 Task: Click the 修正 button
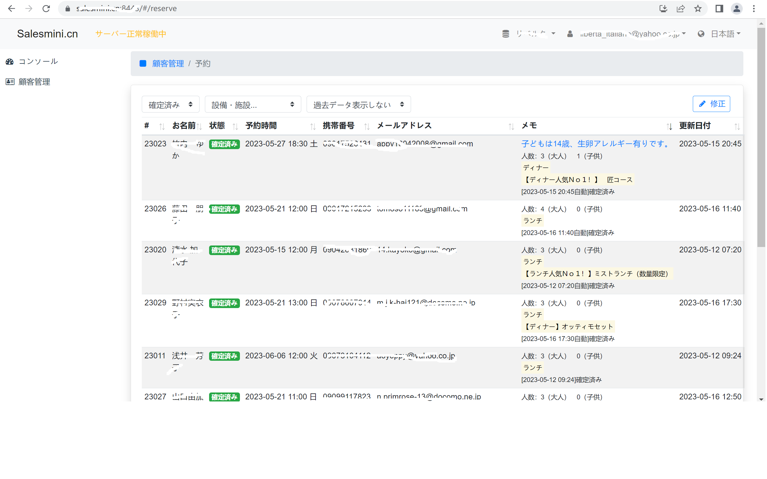pyautogui.click(x=711, y=104)
